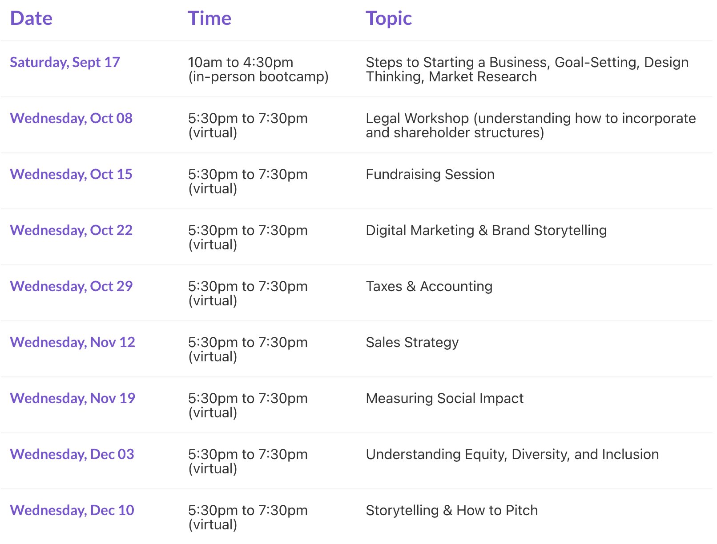
Task: Click the 10am to 4:30pm bootcamp time
Action: click(x=258, y=69)
